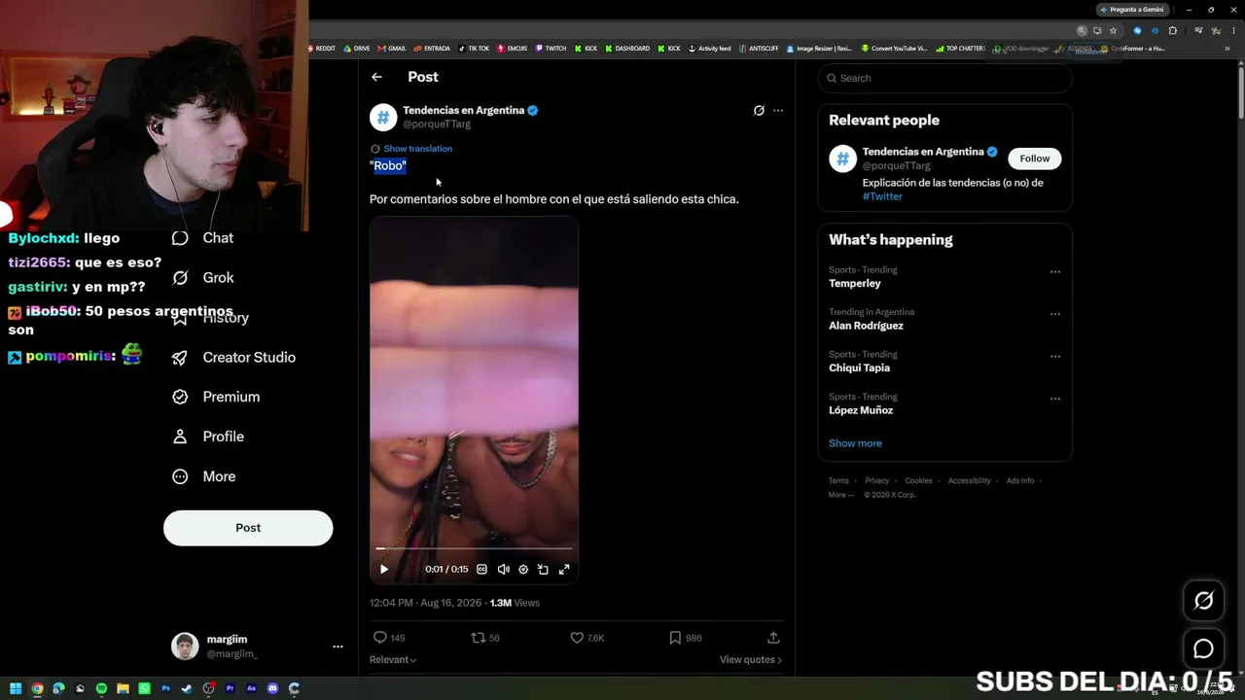Open the Privacy footer link
This screenshot has height=700, width=1245.
pyautogui.click(x=877, y=481)
